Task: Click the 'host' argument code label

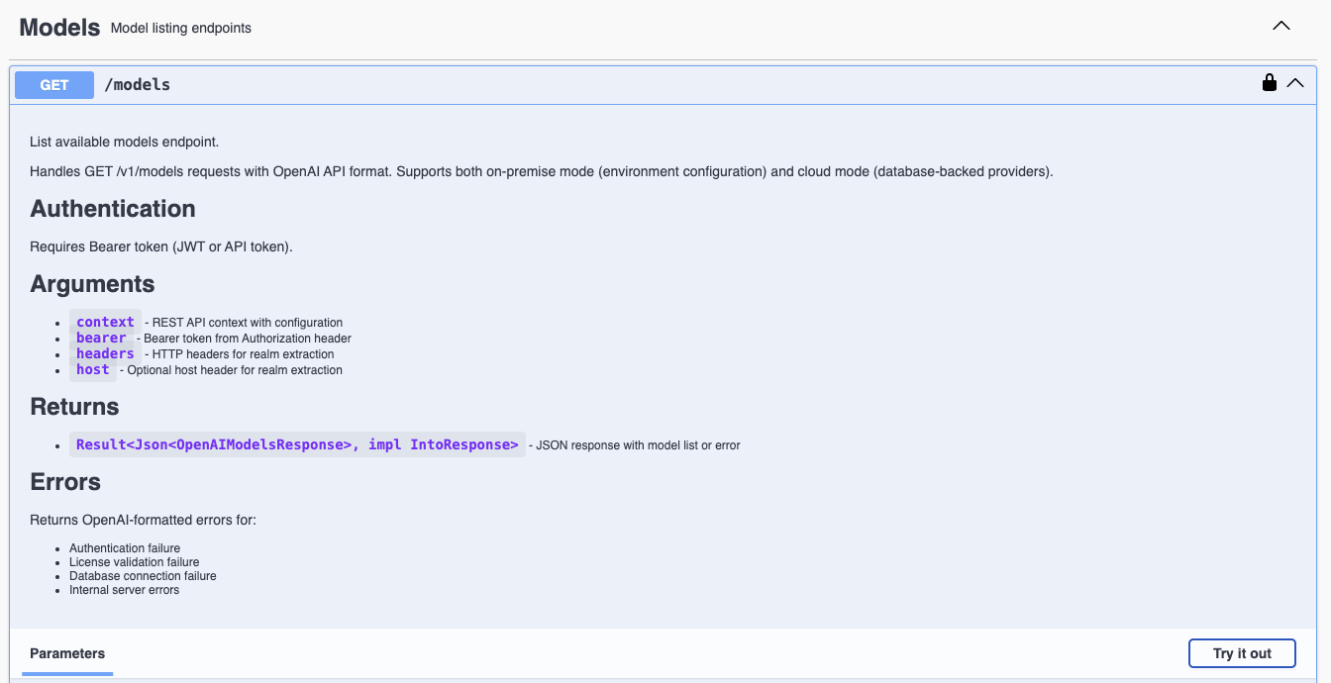Action: (93, 369)
